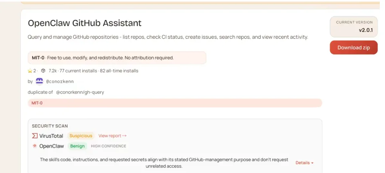Download the skill zip file
The image size is (385, 173).
pyautogui.click(x=354, y=48)
